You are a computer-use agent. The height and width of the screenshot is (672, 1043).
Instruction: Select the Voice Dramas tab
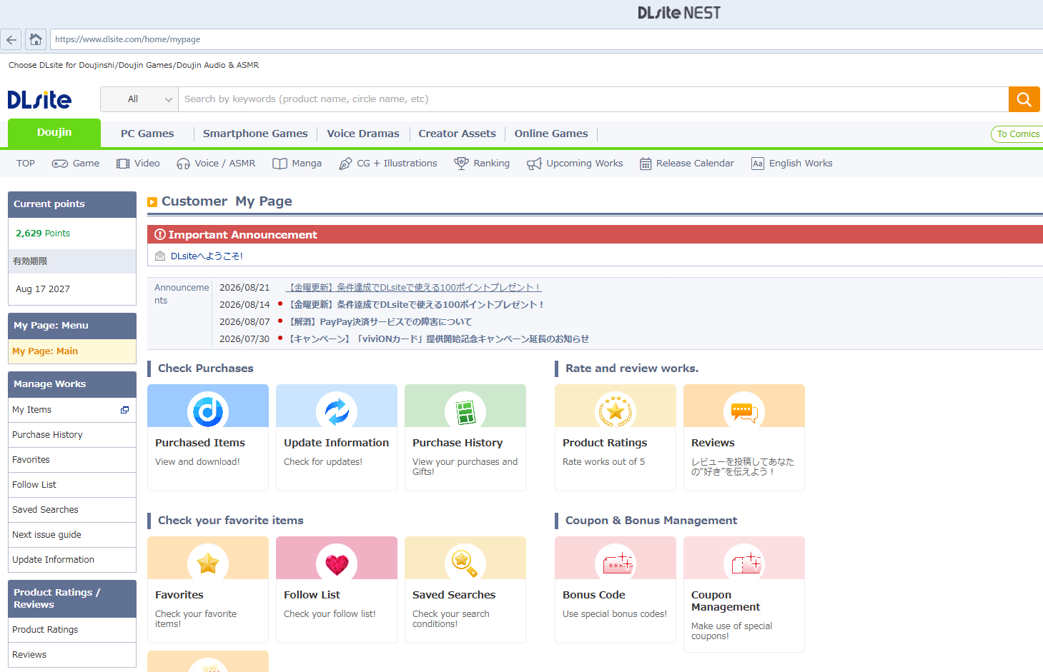coord(363,134)
